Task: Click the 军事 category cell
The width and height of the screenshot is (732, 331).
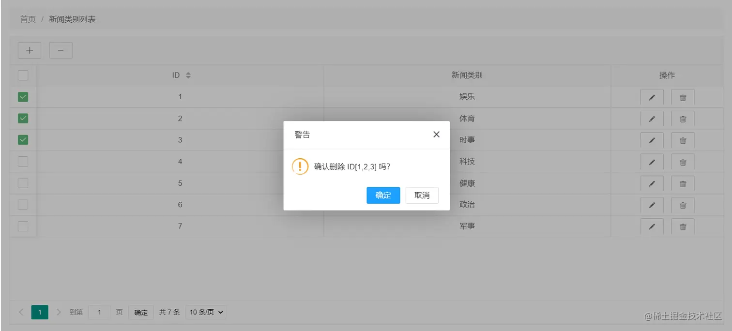Action: pyautogui.click(x=467, y=226)
